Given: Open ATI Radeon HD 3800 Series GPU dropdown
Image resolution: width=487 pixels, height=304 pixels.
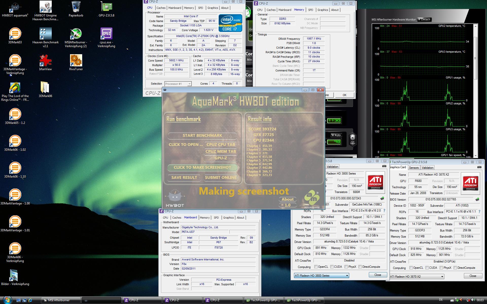Looking at the screenshot, I should (321, 276).
